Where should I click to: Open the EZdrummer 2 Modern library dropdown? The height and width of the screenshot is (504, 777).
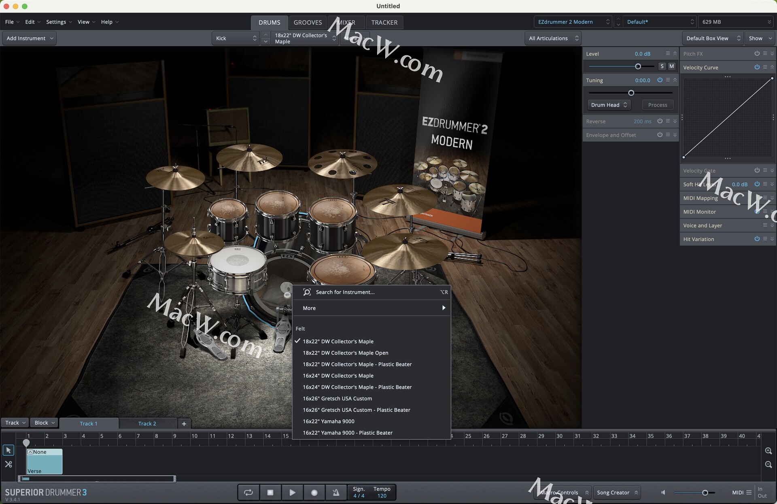(x=573, y=22)
